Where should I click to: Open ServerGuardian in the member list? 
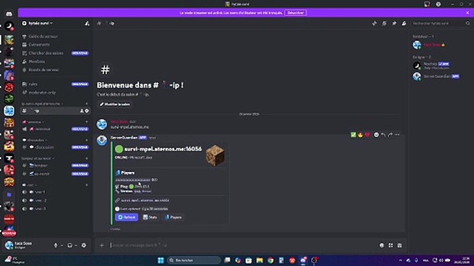(437, 76)
